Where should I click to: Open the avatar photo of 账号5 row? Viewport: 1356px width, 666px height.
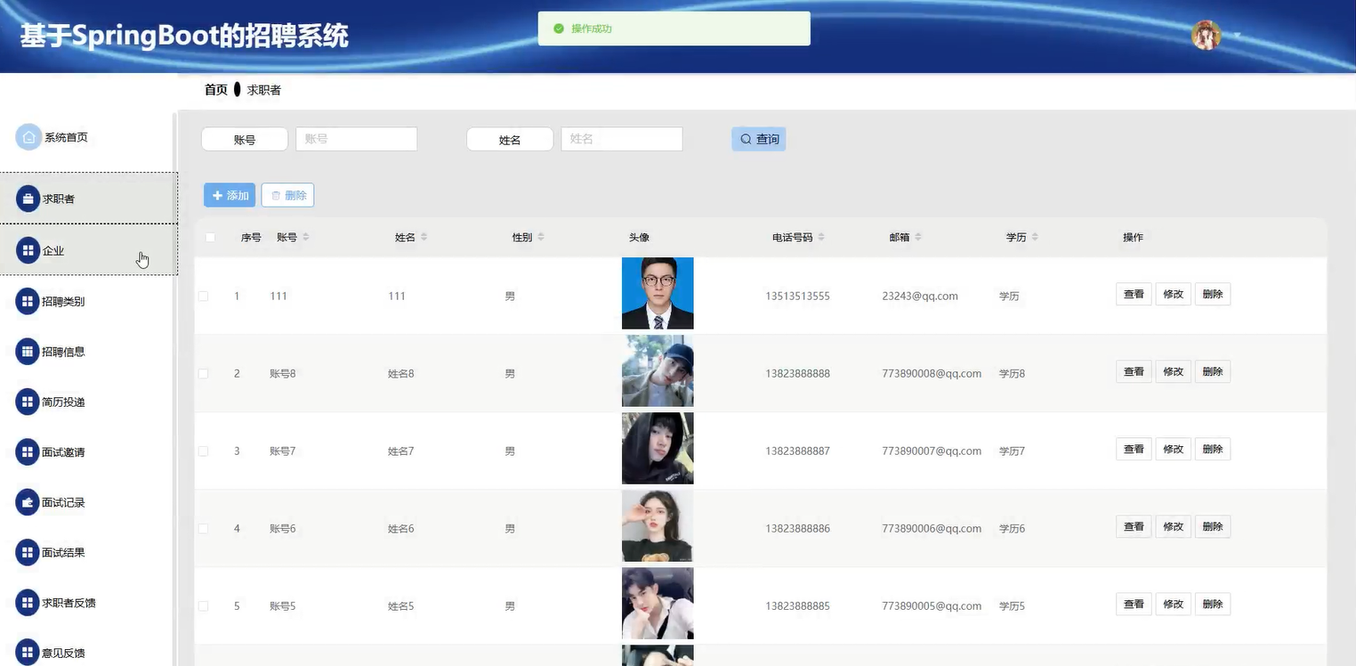658,604
